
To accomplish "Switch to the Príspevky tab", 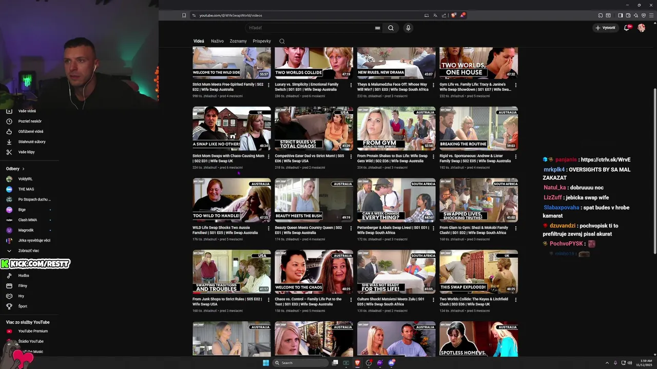I will coord(262,41).
